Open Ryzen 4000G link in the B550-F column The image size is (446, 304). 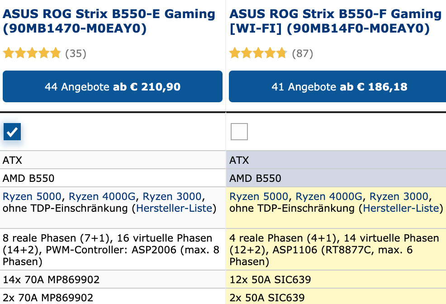click(x=329, y=196)
